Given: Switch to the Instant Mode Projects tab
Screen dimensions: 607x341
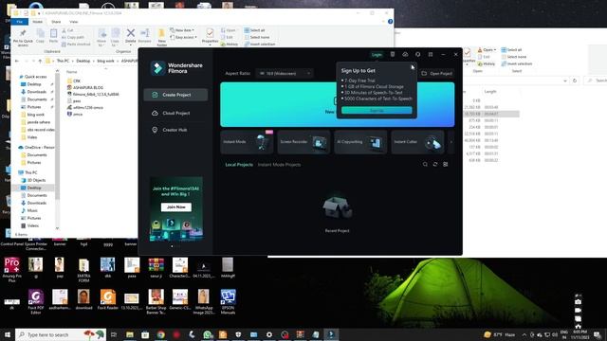Looking at the screenshot, I should (x=279, y=165).
